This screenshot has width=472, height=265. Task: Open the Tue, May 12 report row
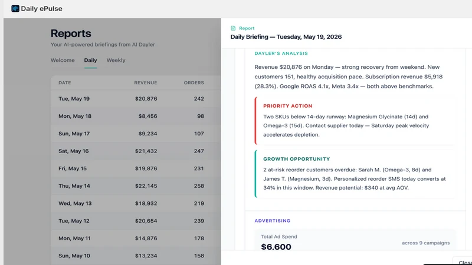click(136, 220)
